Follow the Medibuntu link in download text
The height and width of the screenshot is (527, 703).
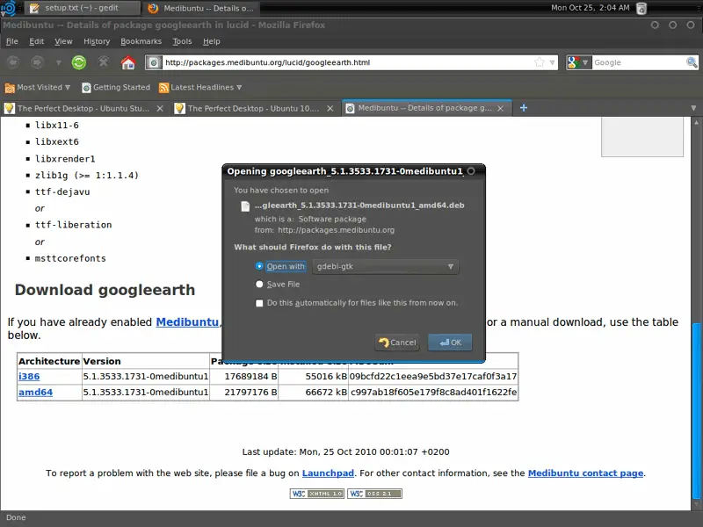187,322
